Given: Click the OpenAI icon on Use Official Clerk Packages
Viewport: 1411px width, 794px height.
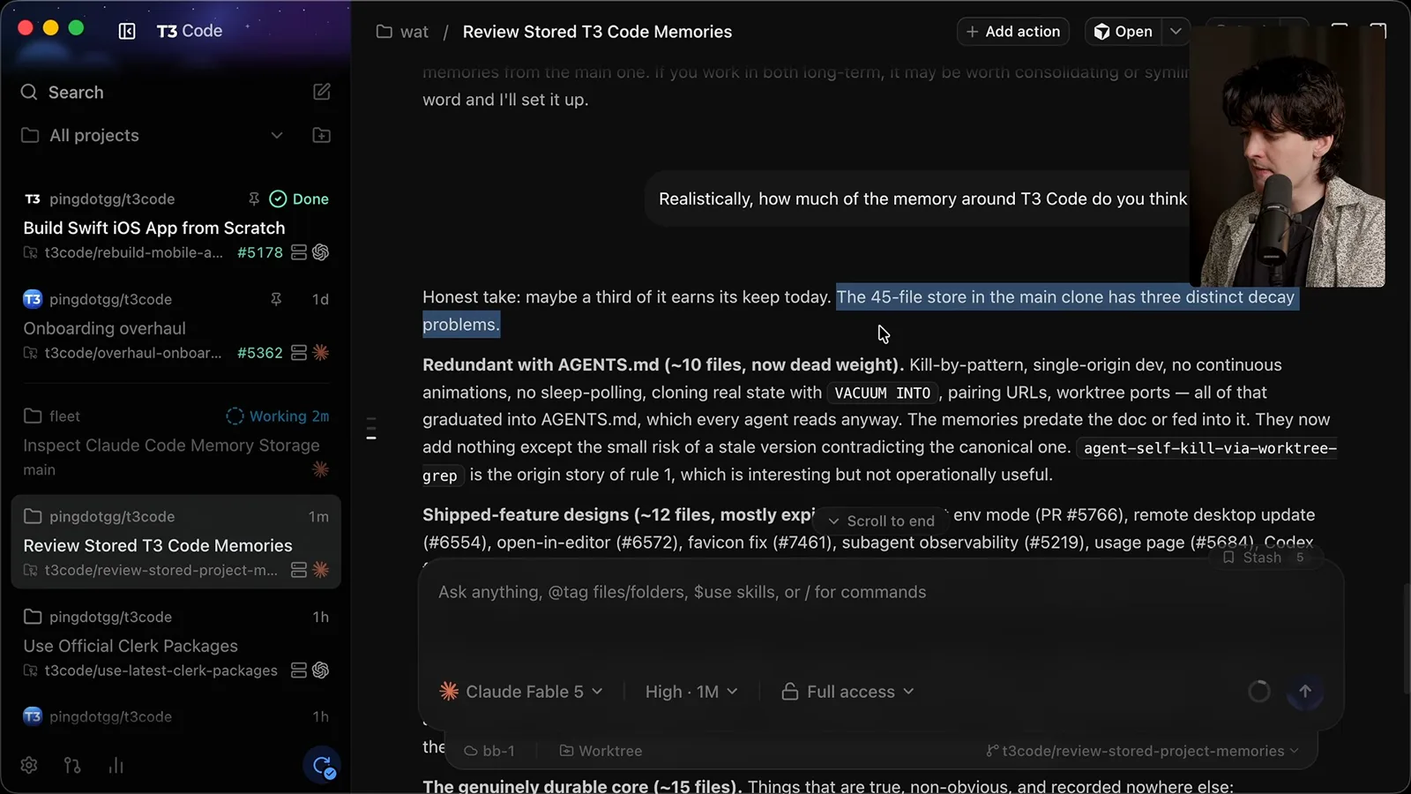Looking at the screenshot, I should point(321,670).
